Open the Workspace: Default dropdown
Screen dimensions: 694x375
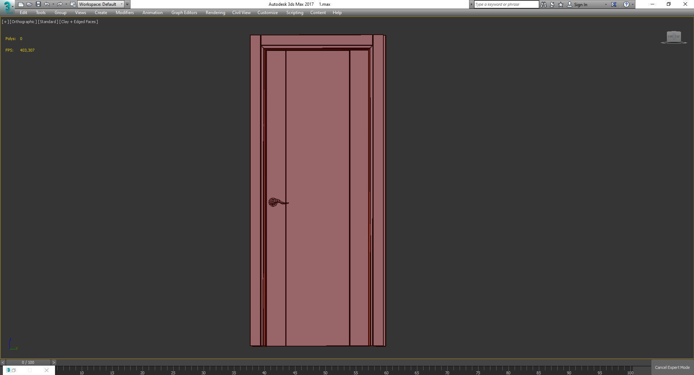tap(101, 4)
